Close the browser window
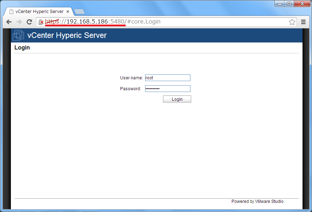This screenshot has width=312, height=212. [x=302, y=4]
